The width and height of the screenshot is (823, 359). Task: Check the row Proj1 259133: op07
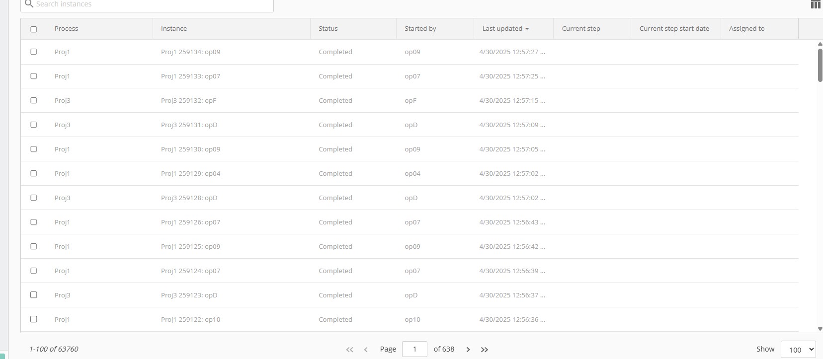[34, 76]
